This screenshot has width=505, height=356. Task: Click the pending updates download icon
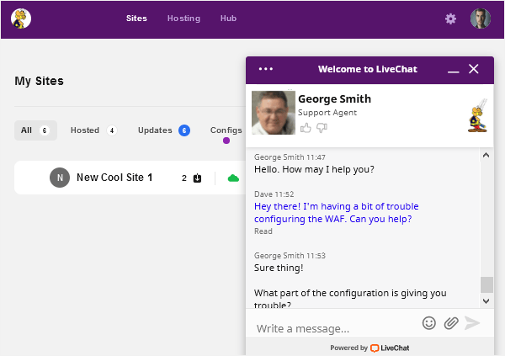(x=197, y=178)
